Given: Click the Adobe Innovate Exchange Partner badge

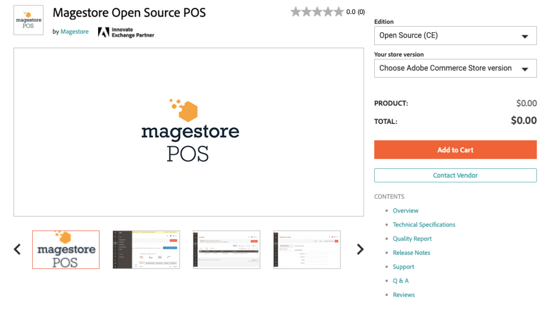Looking at the screenshot, I should [x=126, y=32].
